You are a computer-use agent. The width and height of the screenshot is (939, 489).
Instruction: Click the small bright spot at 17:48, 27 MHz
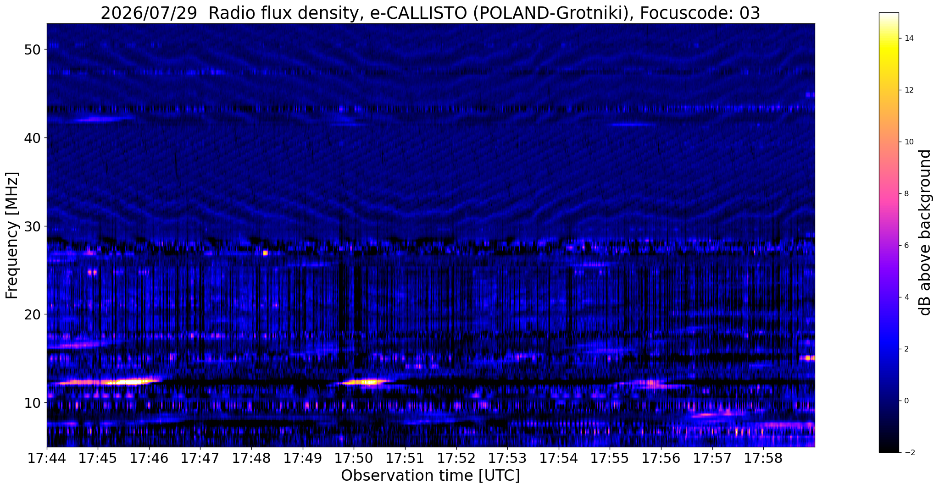click(265, 253)
